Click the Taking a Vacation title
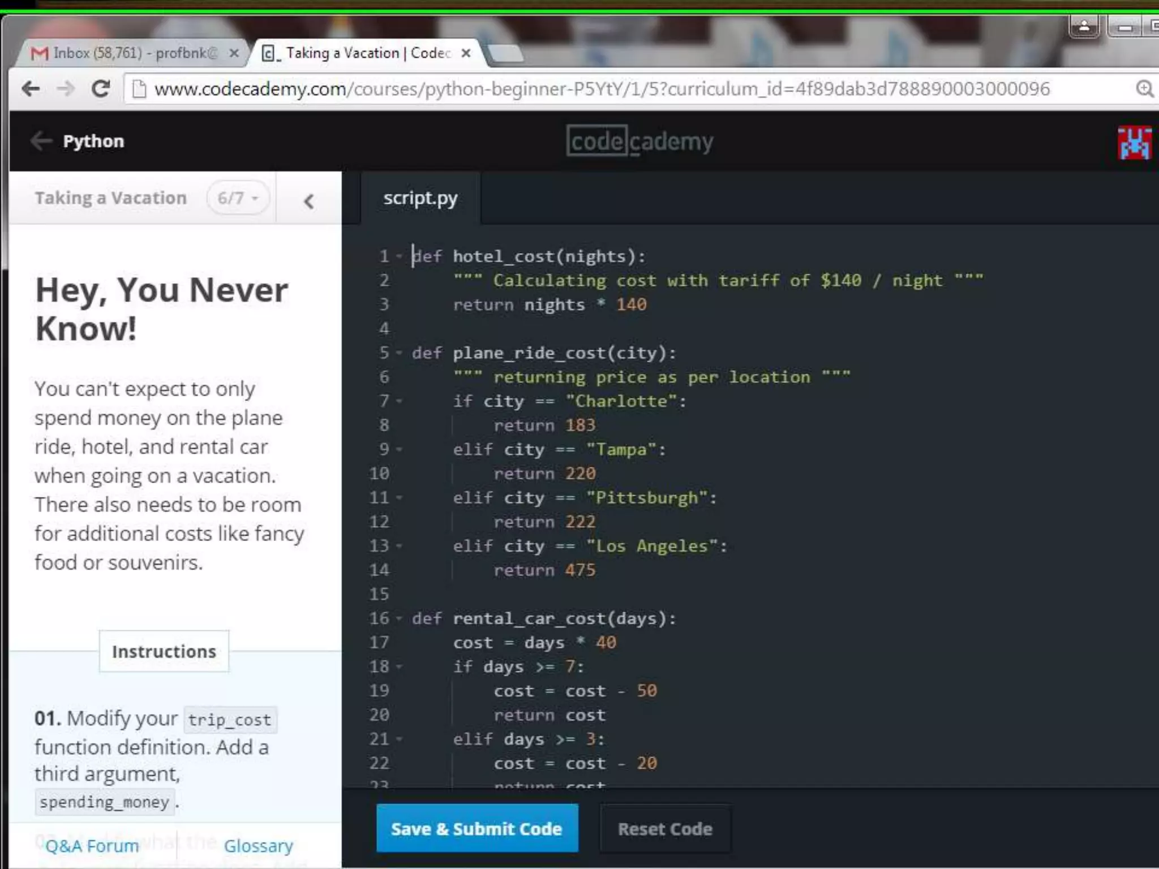The width and height of the screenshot is (1159, 869). click(x=110, y=198)
